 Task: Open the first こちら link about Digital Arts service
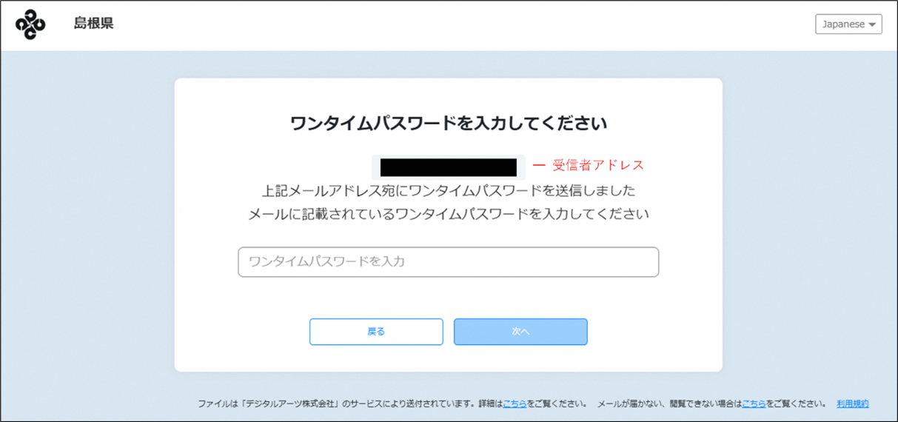[515, 404]
